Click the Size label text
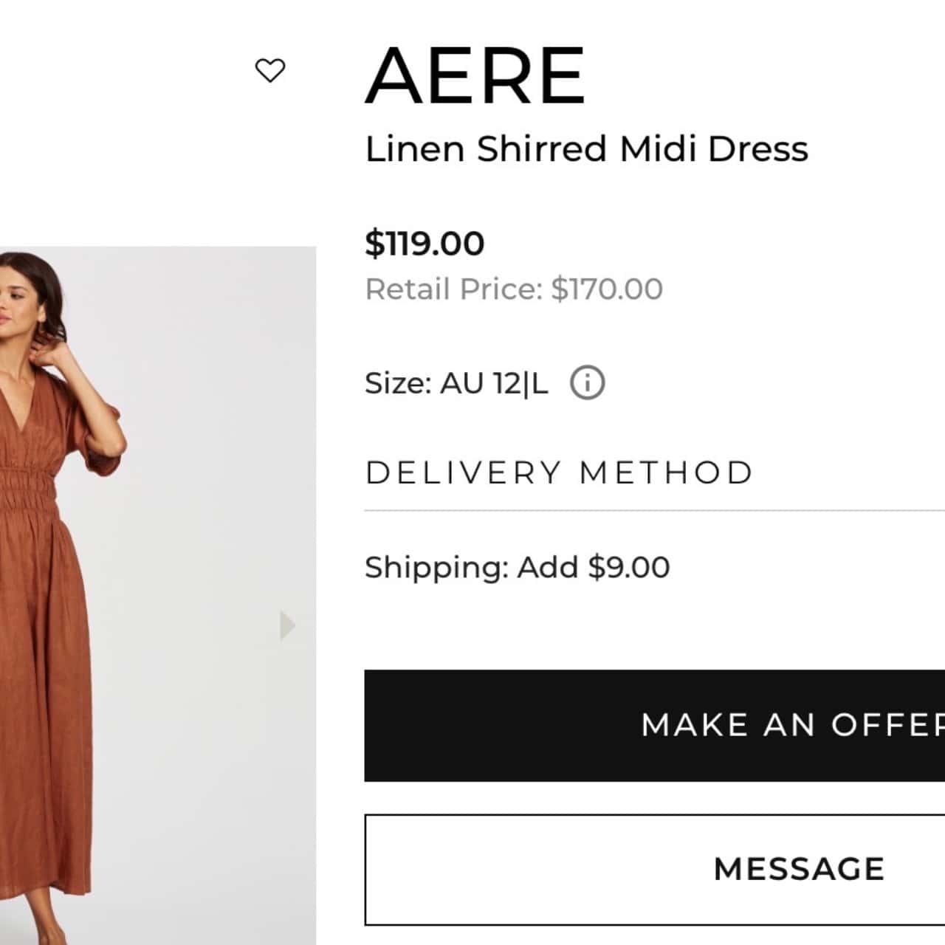 tap(397, 383)
